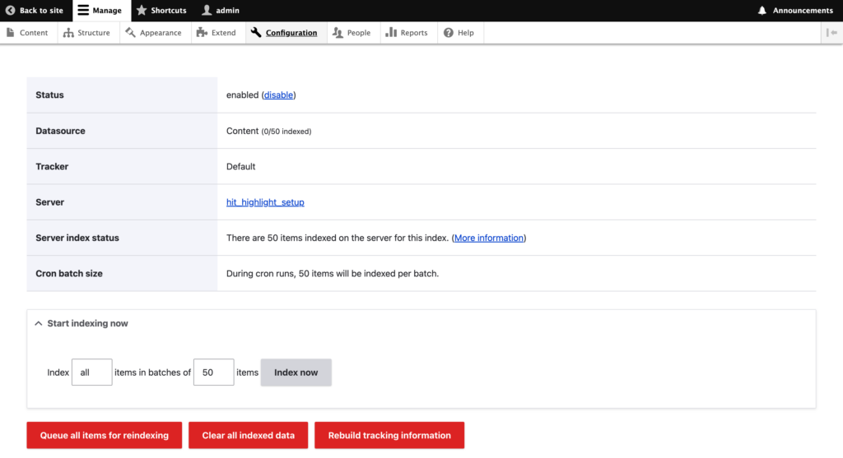
Task: Click the admin user icon
Action: pos(207,11)
